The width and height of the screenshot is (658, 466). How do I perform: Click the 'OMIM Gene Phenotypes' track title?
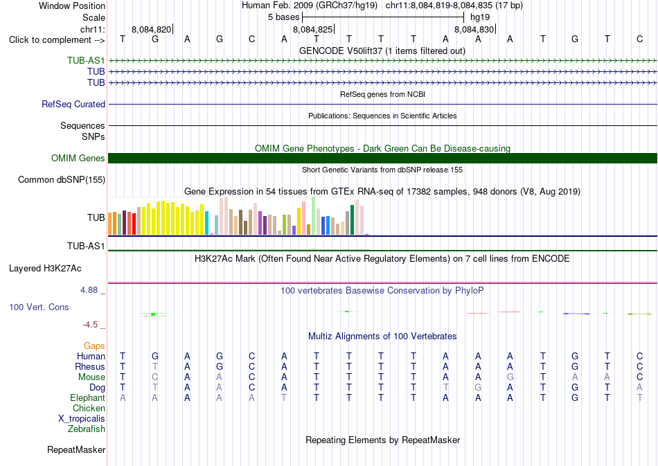tap(382, 148)
